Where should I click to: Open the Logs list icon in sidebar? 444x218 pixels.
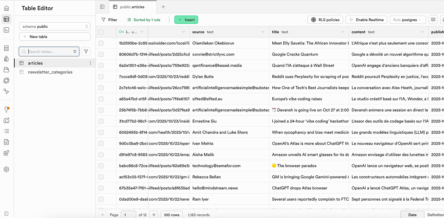[6, 131]
